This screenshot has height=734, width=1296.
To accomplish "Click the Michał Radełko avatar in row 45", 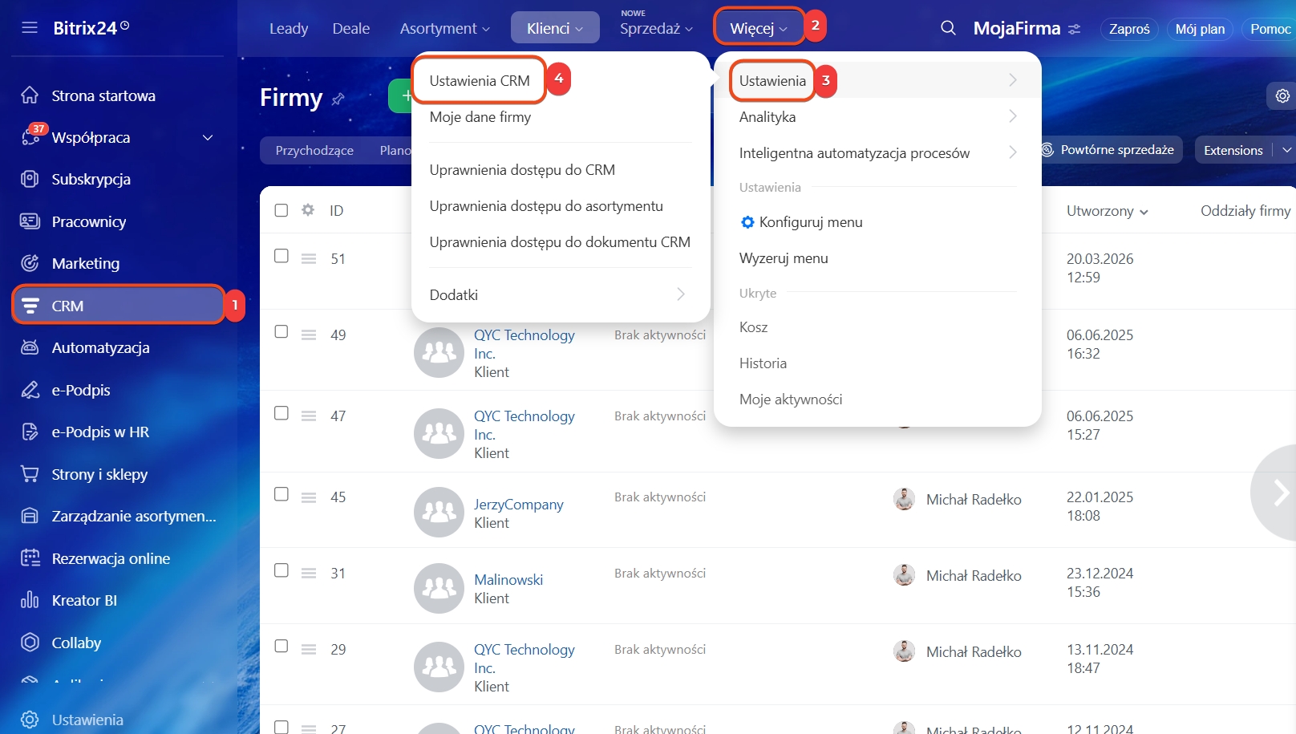I will (904, 499).
